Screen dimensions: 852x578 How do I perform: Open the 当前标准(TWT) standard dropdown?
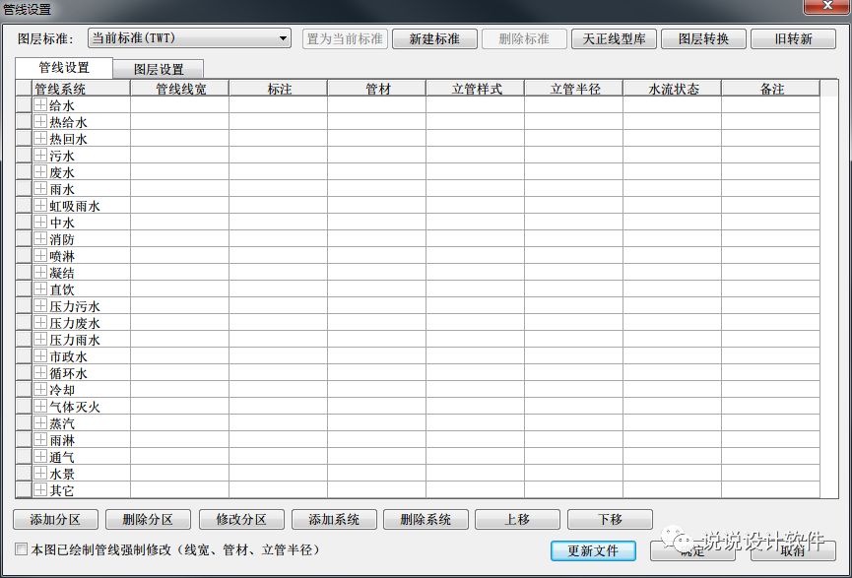point(286,38)
